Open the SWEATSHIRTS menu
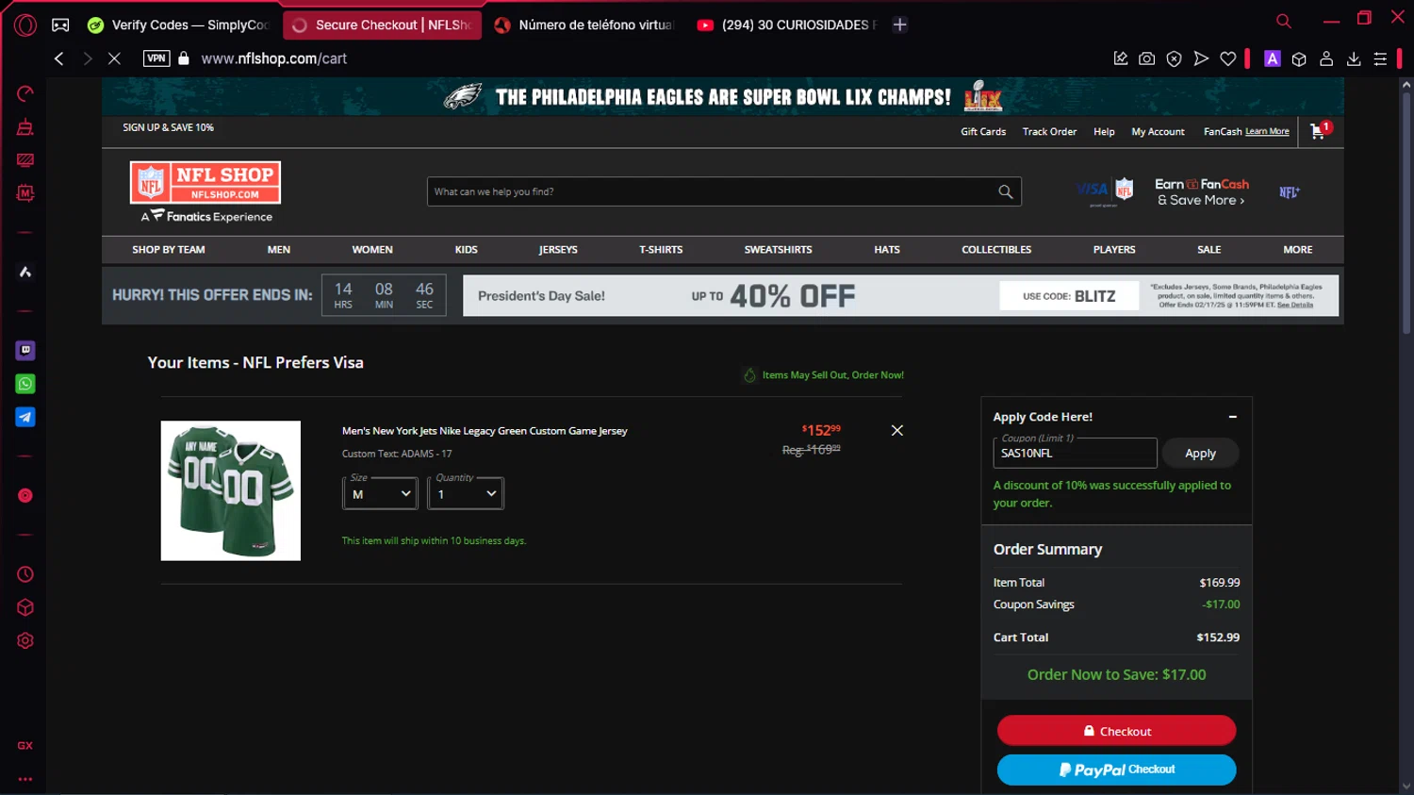The image size is (1414, 795). click(778, 250)
